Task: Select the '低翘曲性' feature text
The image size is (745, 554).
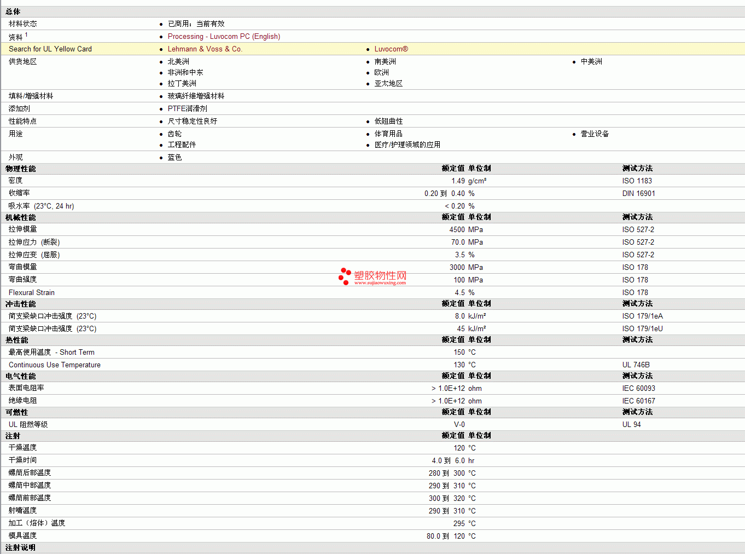Action: pyautogui.click(x=389, y=121)
